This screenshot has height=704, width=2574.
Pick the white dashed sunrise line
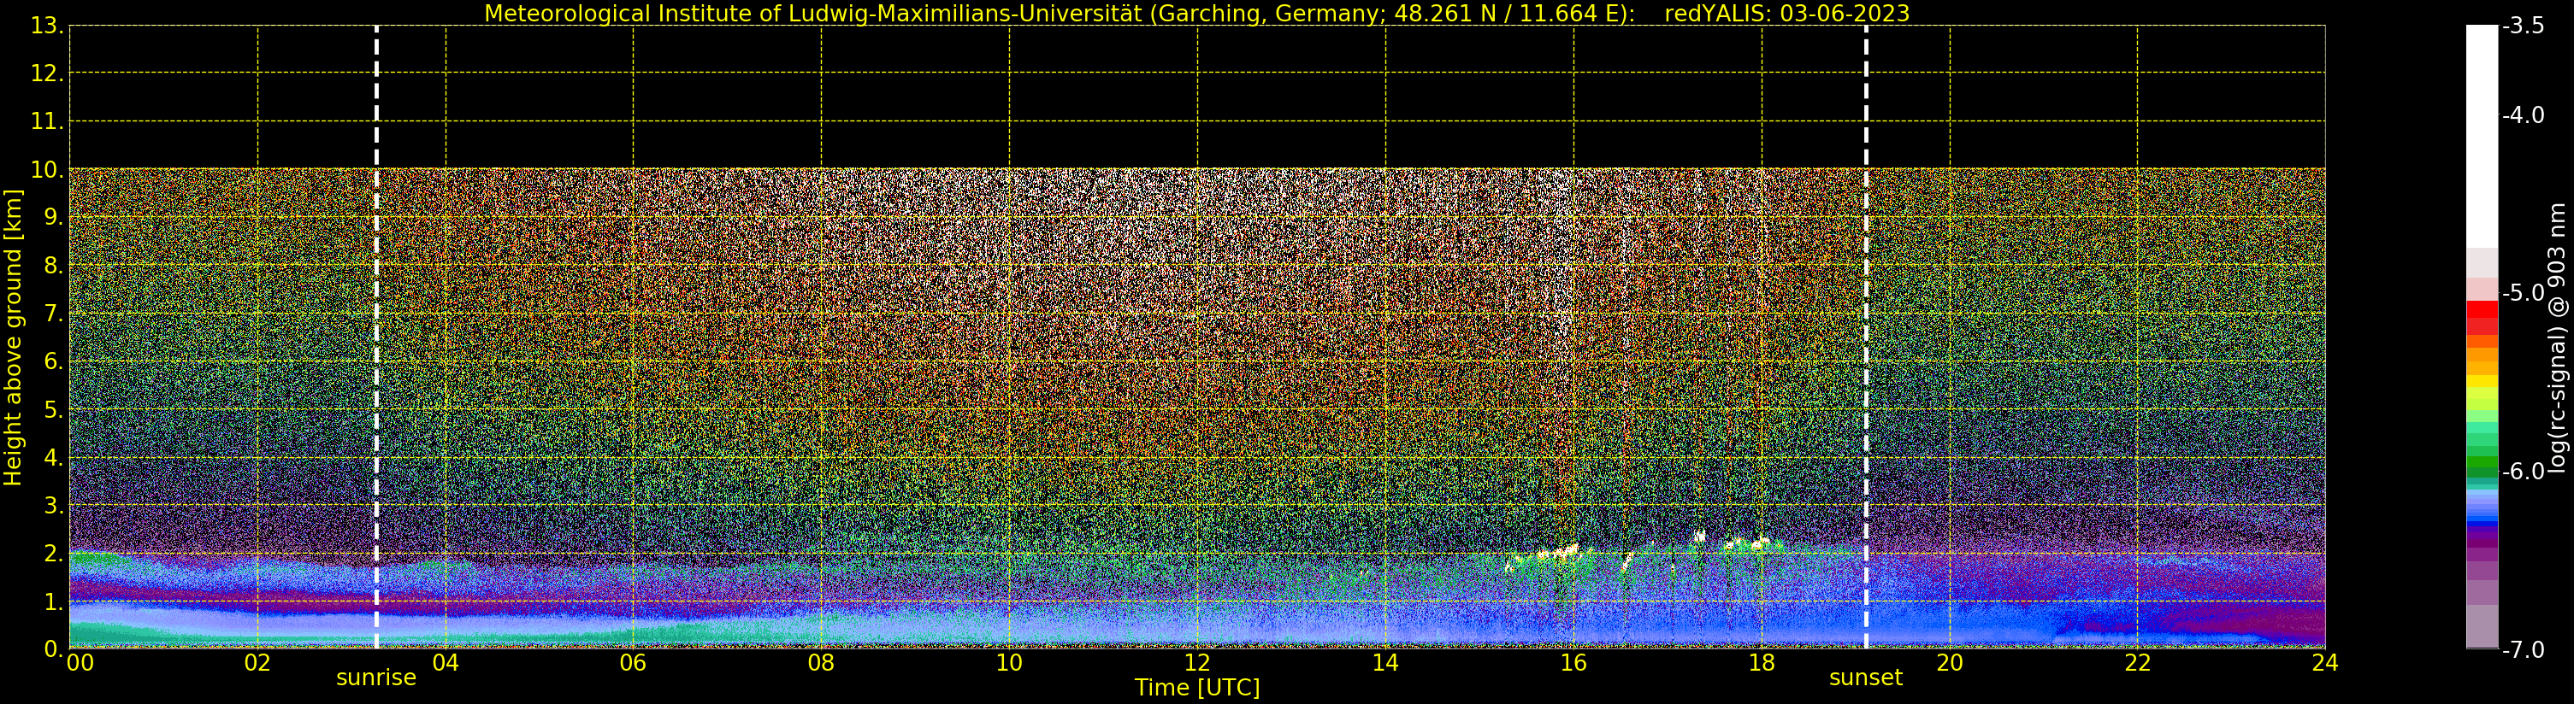377,337
